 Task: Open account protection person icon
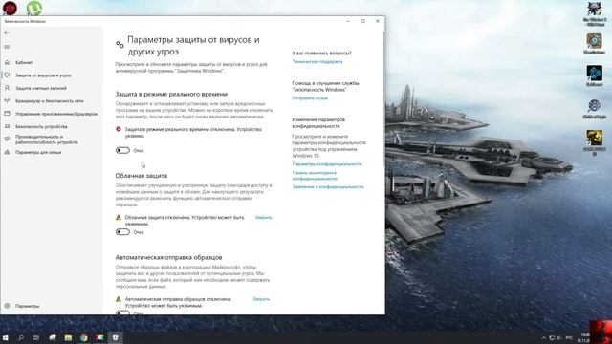[7, 88]
